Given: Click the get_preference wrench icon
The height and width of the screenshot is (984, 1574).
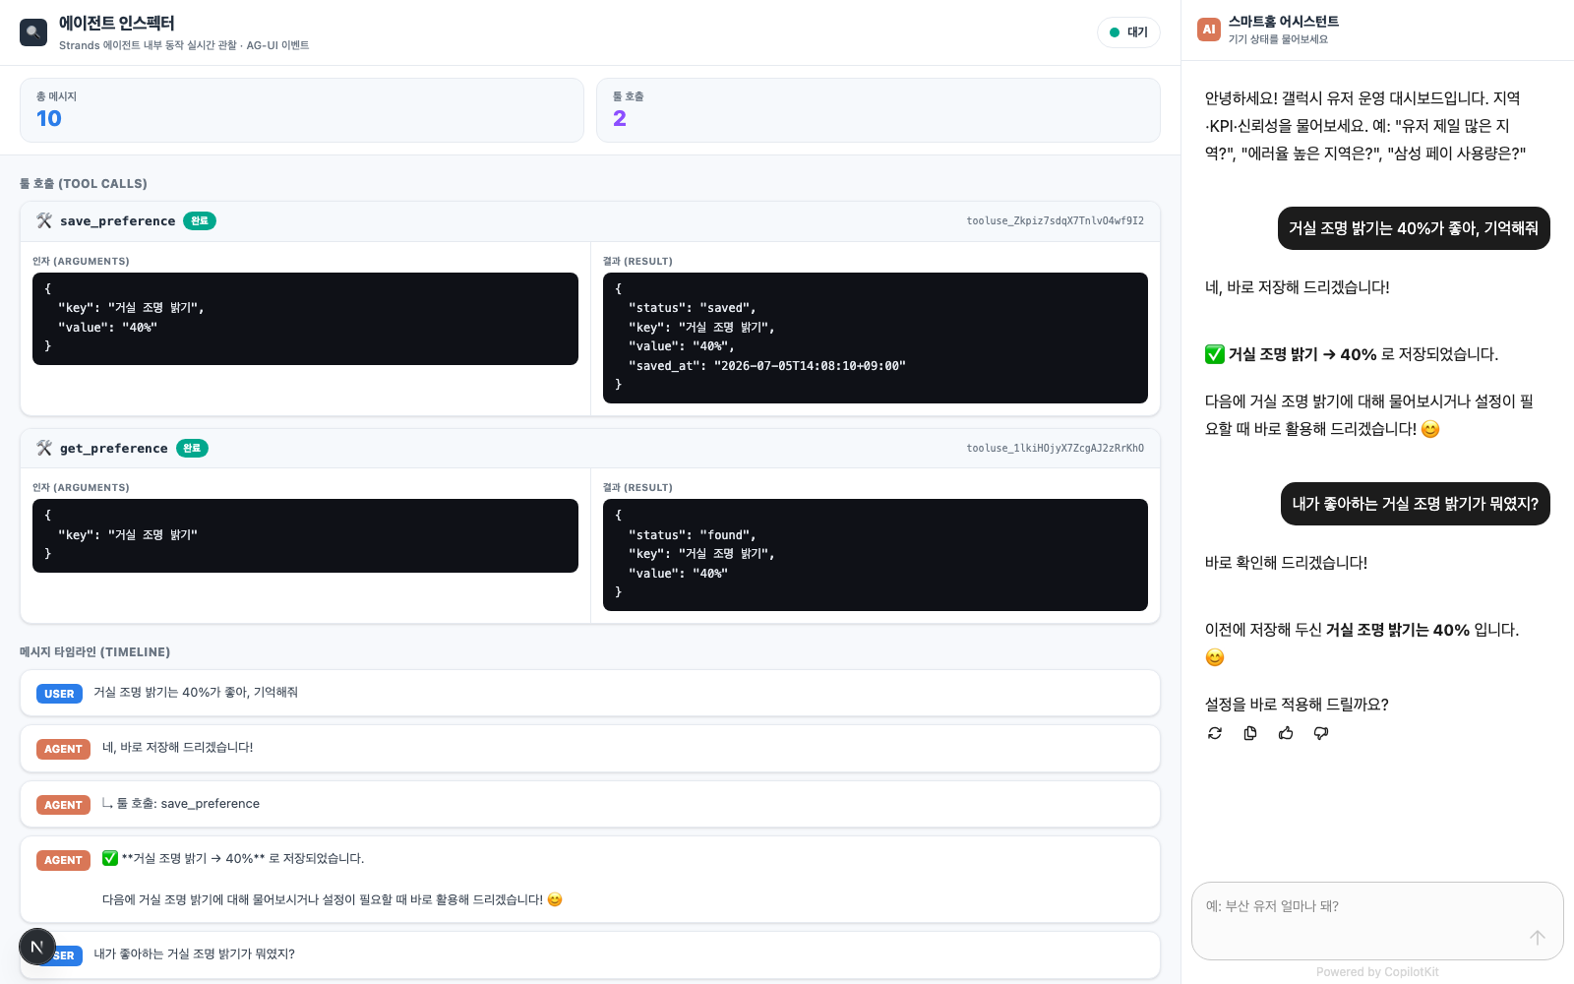Looking at the screenshot, I should tap(44, 448).
